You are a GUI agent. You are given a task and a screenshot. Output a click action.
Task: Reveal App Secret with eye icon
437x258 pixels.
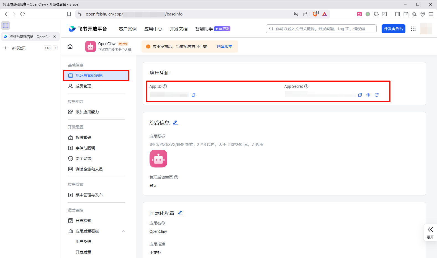click(x=368, y=95)
